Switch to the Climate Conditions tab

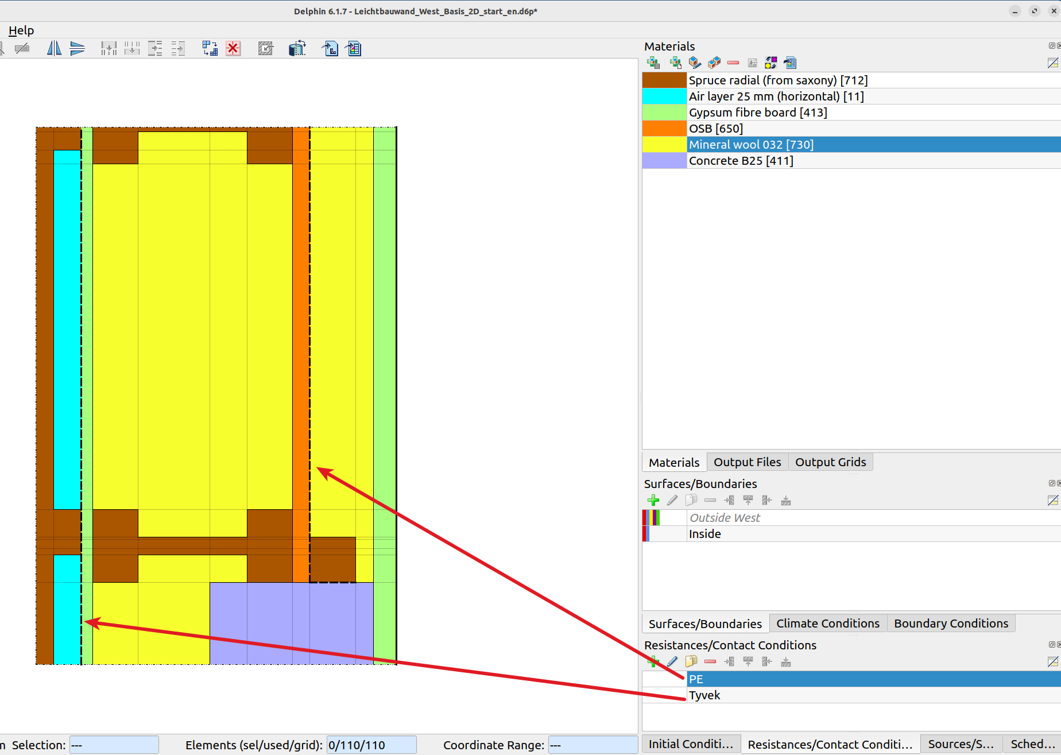click(828, 624)
